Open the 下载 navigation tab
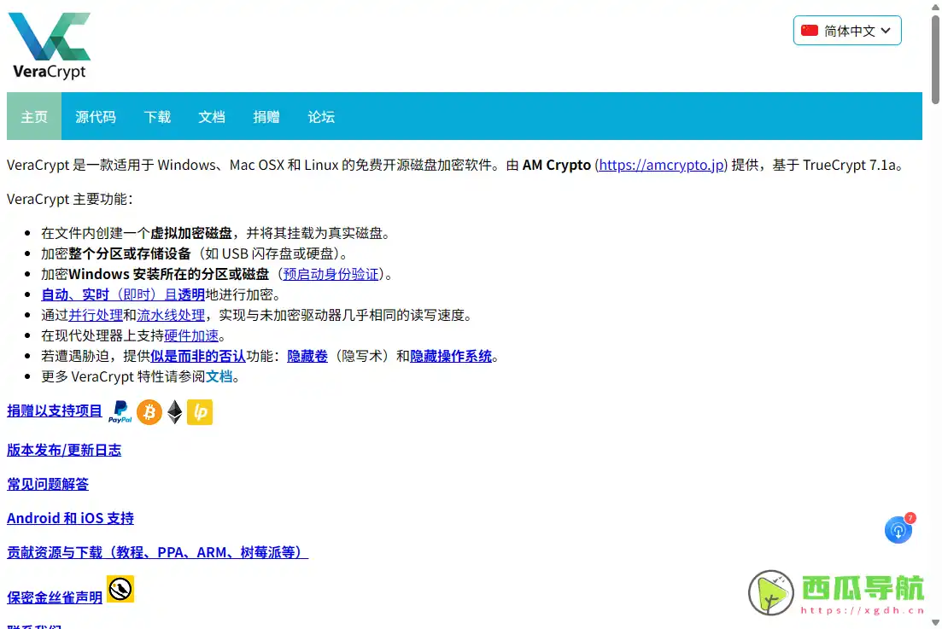942x629 pixels. (x=157, y=116)
